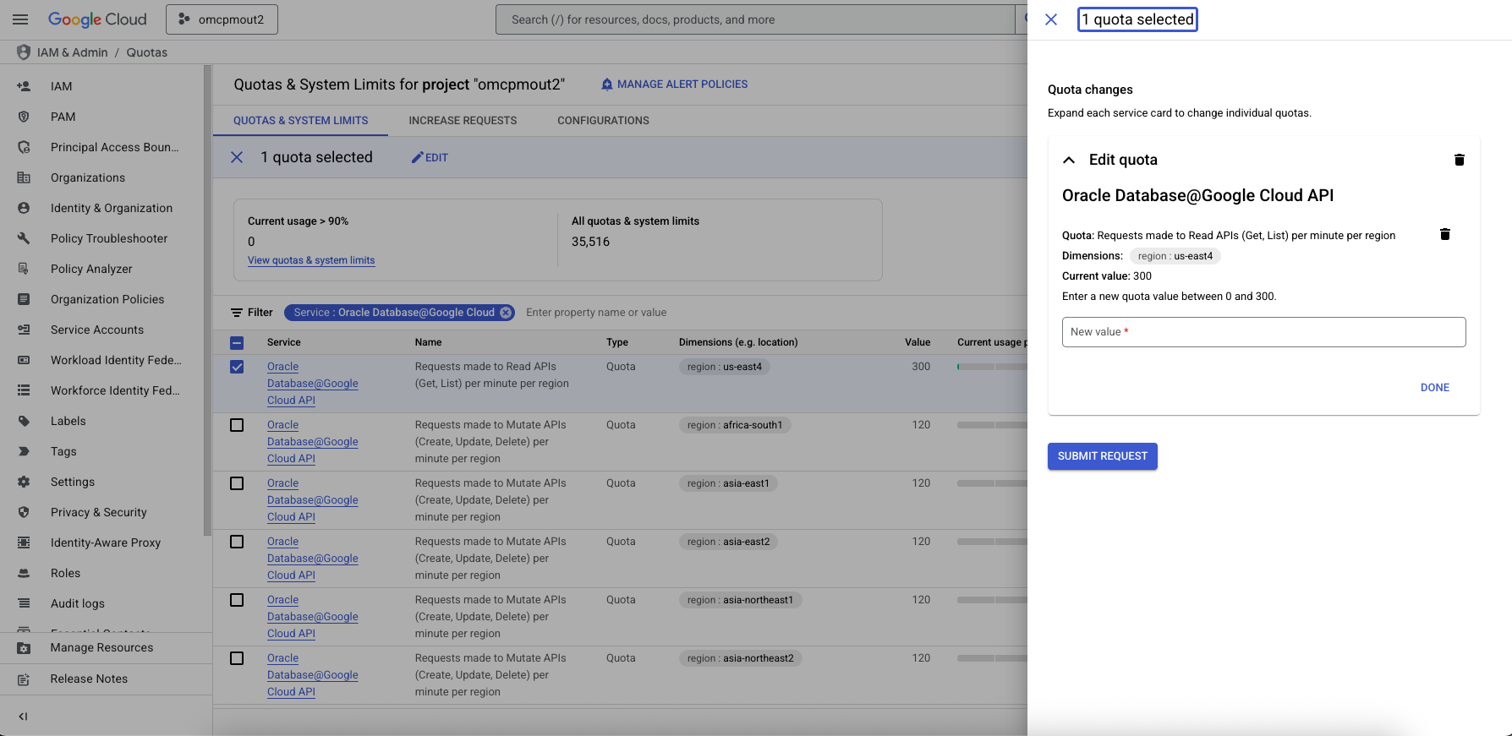Viewport: 1512px width, 736px height.
Task: Click the Submit Request button
Action: 1102,456
